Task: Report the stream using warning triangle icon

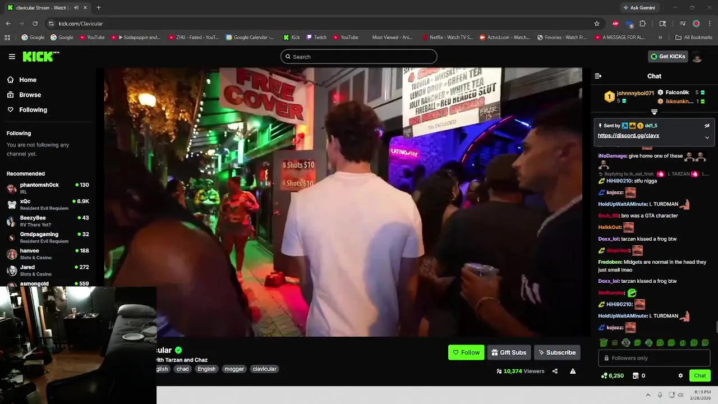Action: click(x=573, y=371)
